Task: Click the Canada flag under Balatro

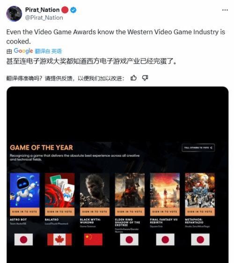Action: point(59,239)
